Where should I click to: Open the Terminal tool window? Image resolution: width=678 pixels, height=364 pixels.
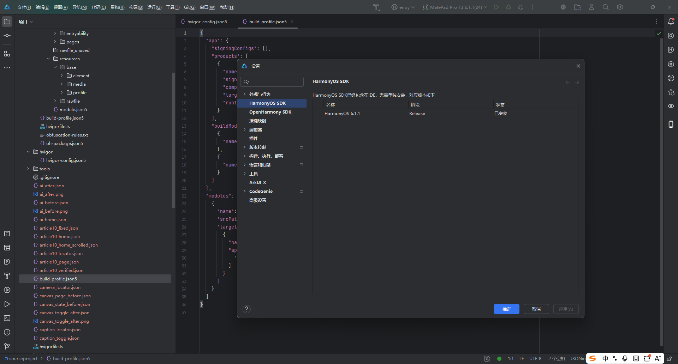[x=7, y=318]
